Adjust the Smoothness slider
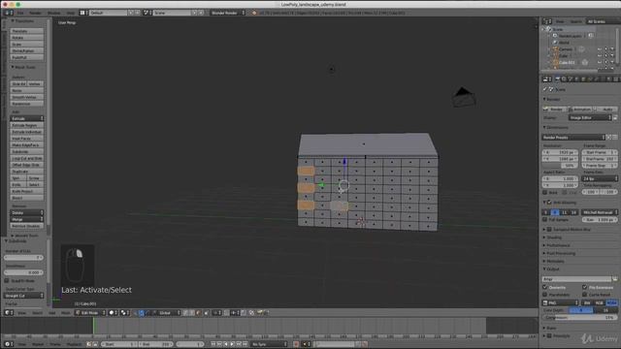621x349 pixels. [23, 272]
